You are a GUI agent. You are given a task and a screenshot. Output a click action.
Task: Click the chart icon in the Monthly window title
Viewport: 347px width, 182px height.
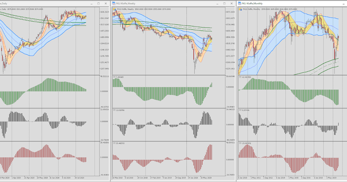coord(240,3)
